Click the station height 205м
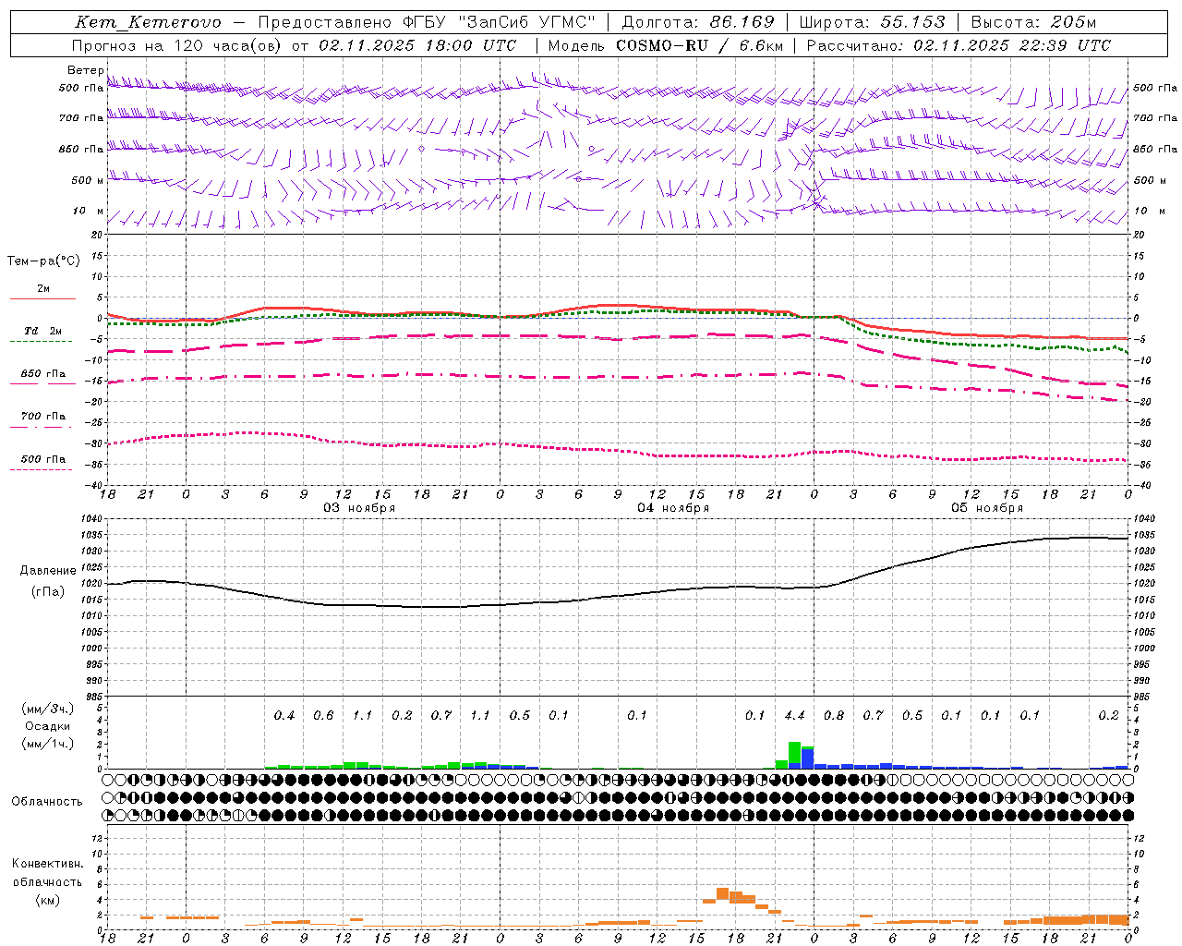The image size is (1182, 946). point(1073,22)
